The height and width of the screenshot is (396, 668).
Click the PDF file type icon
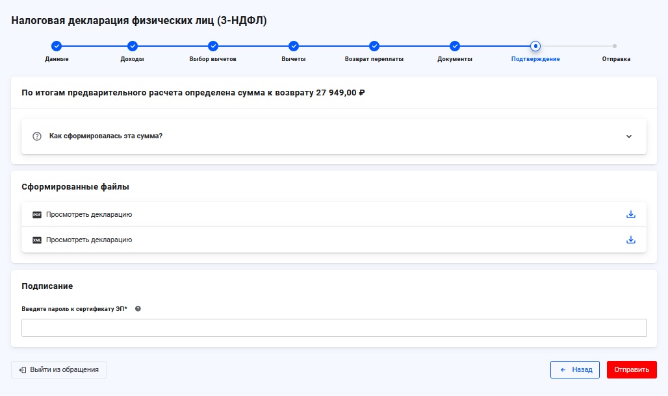(x=37, y=215)
